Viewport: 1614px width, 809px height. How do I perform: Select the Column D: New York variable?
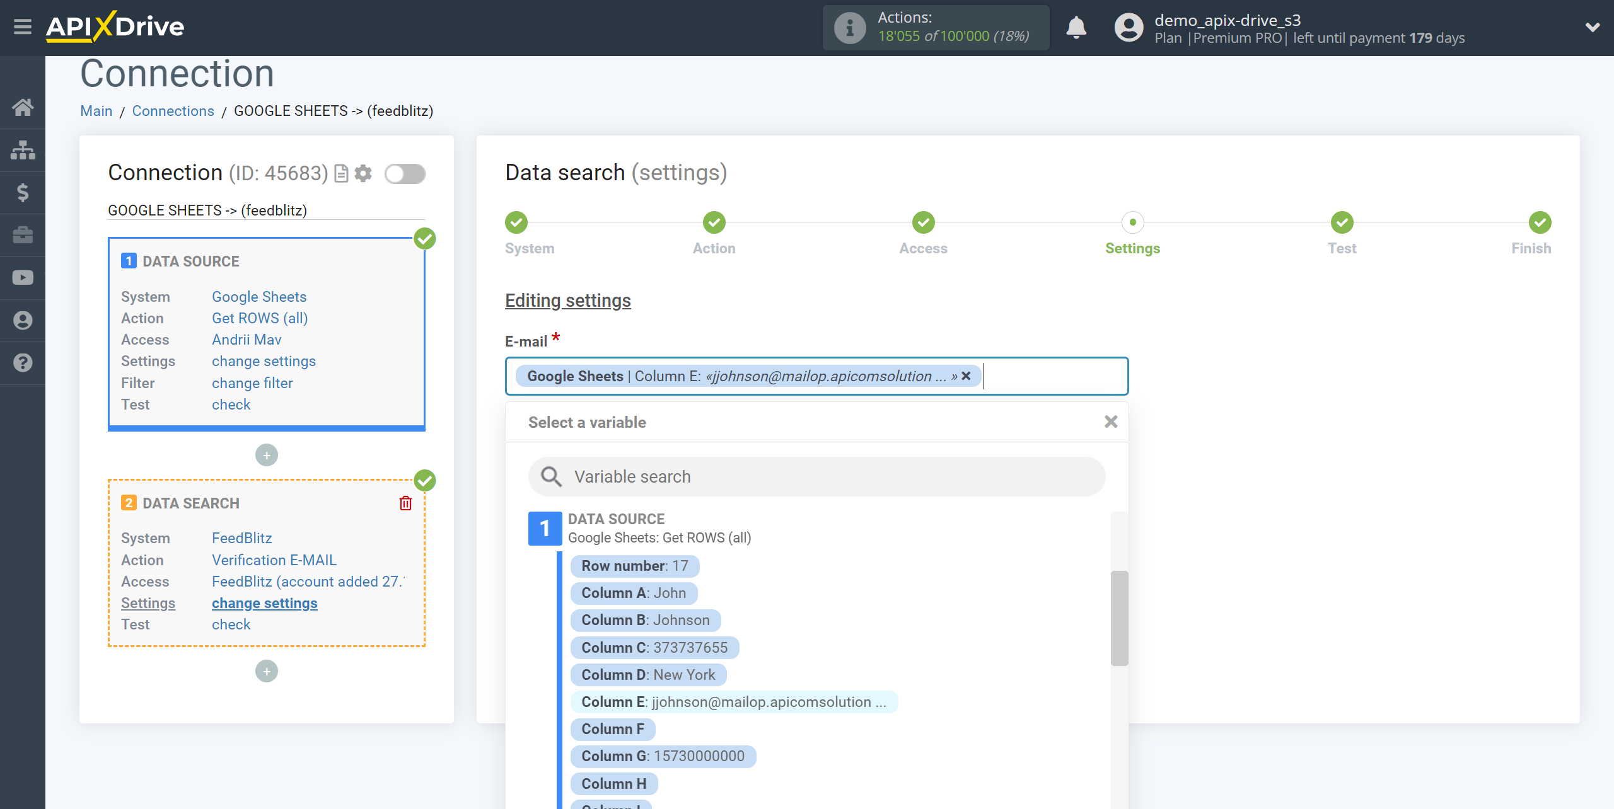648,675
